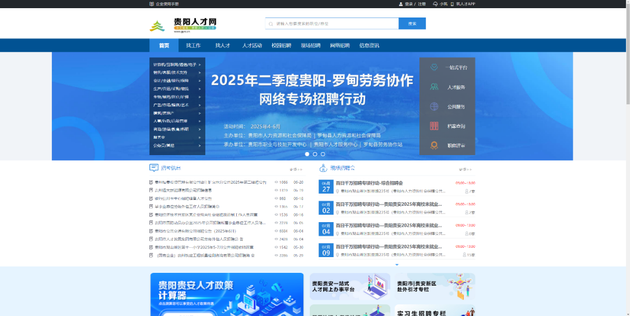Click the 职称评审 medal icon
Screen dimensions: 630x316
tap(434, 145)
